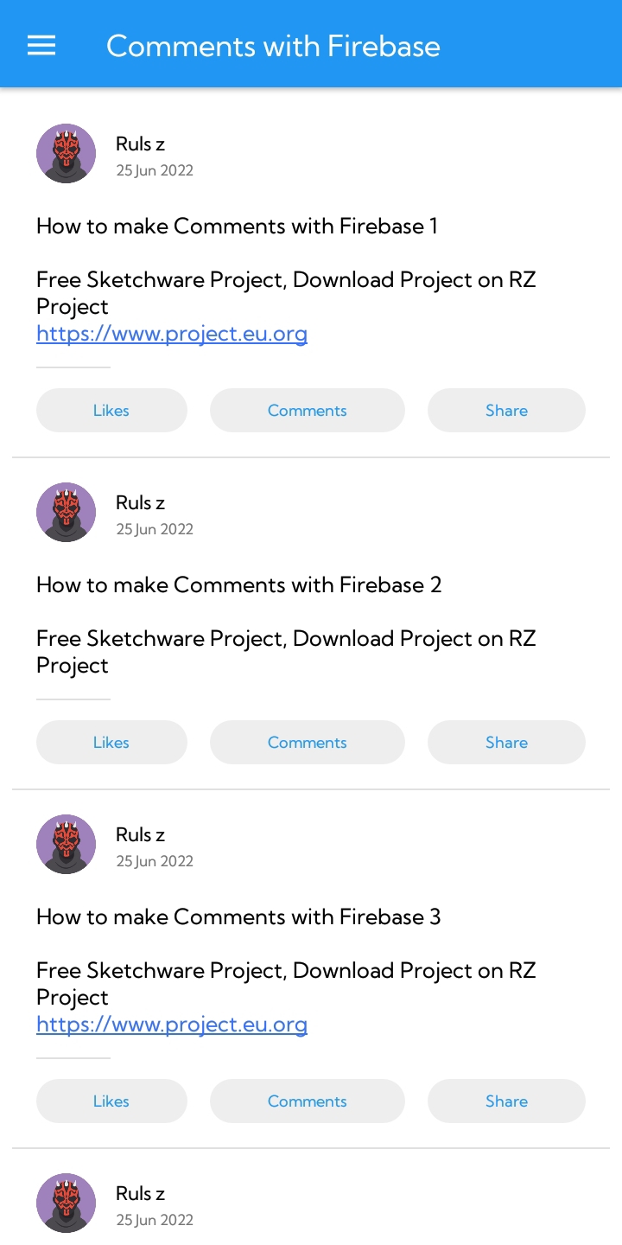Tap the first post's author avatar

pyautogui.click(x=66, y=153)
